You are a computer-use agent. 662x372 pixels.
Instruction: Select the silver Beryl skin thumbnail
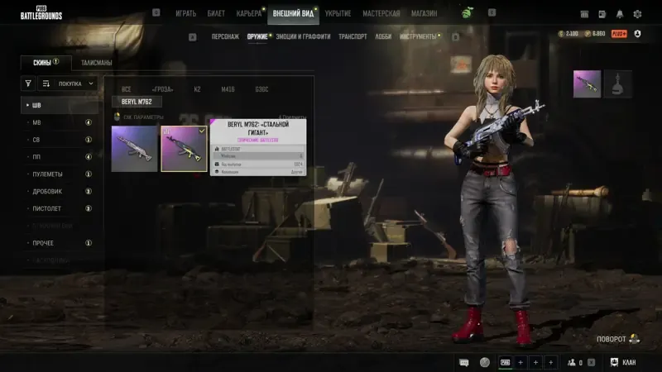(134, 149)
